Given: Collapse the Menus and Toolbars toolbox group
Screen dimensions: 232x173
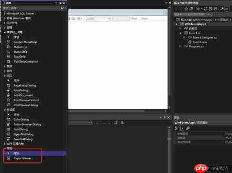Looking at the screenshot, I should coord(5,32).
